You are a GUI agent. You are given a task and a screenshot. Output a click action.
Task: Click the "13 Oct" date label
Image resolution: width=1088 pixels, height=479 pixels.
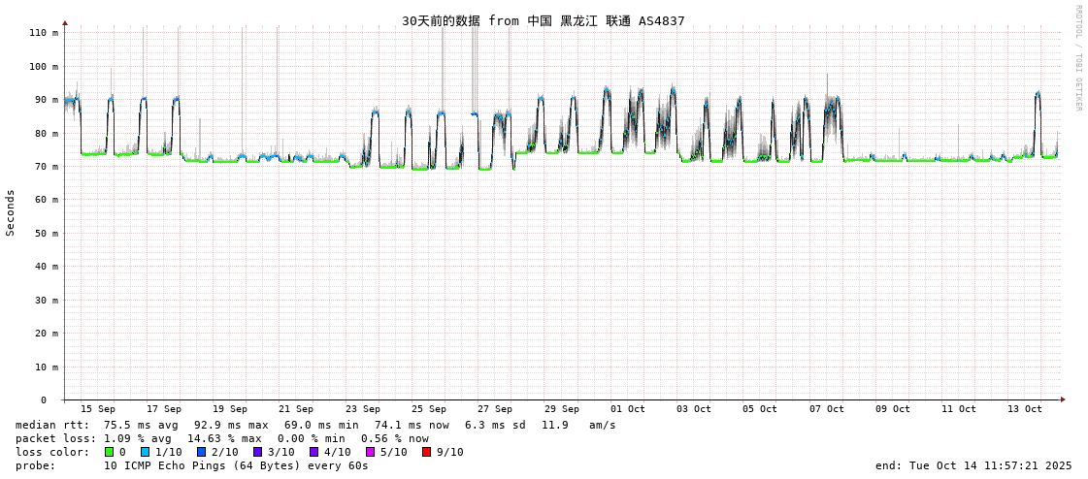(x=1025, y=409)
